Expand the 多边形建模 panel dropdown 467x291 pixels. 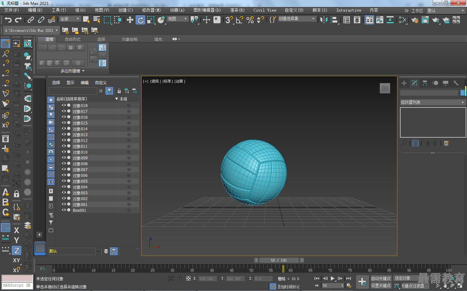tap(72, 71)
